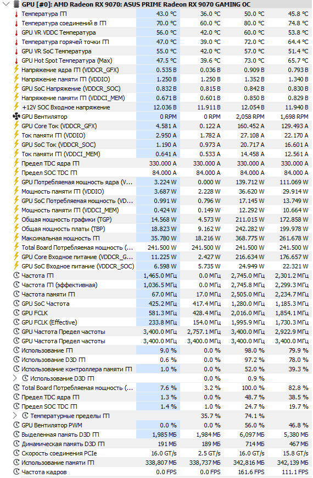Expand the Использование D3D ГП sub-group

tap(15, 378)
